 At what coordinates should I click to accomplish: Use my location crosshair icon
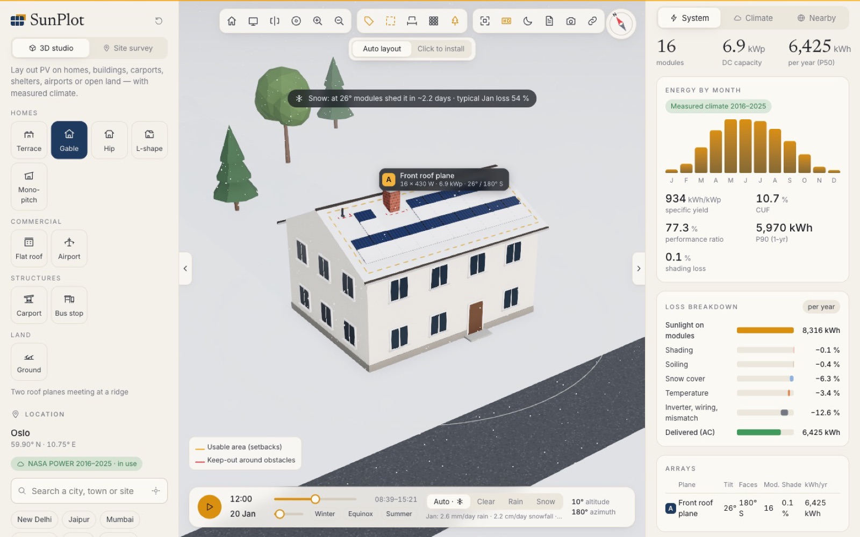156,491
